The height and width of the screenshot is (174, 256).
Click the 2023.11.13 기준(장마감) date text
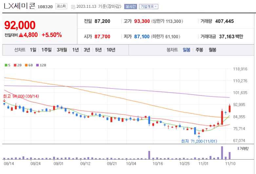[99, 7]
